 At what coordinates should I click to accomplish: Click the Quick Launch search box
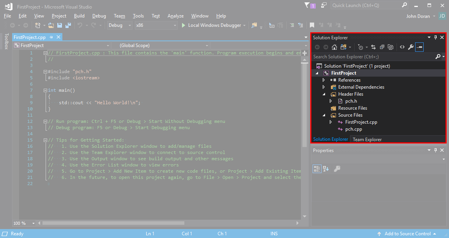click(x=369, y=5)
